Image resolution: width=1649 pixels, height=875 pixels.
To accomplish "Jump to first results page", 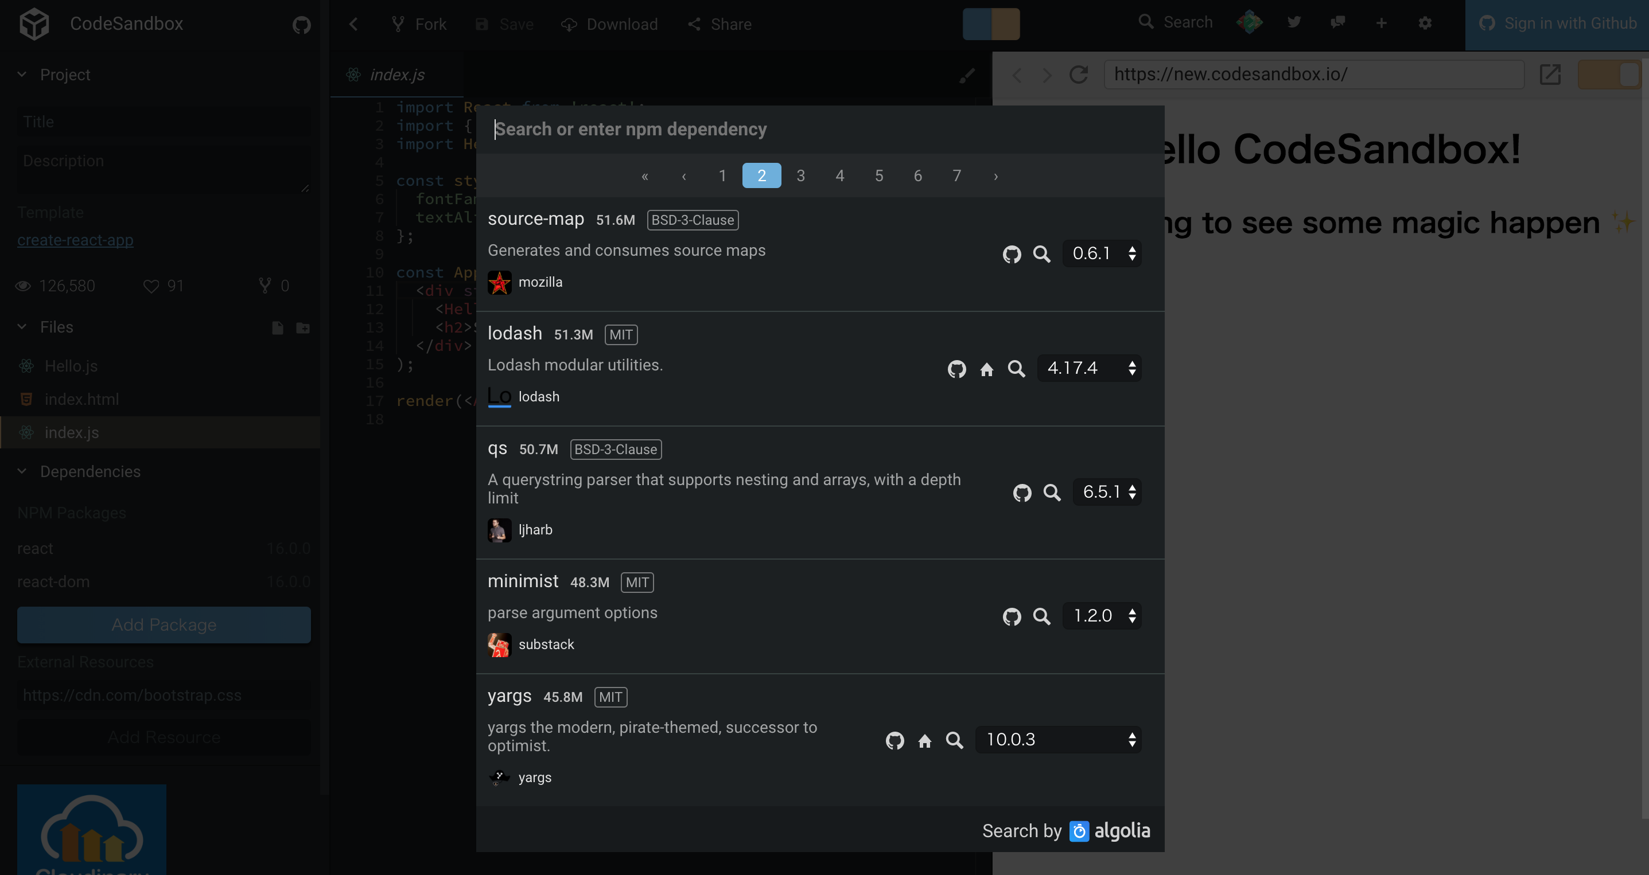I will 644,176.
